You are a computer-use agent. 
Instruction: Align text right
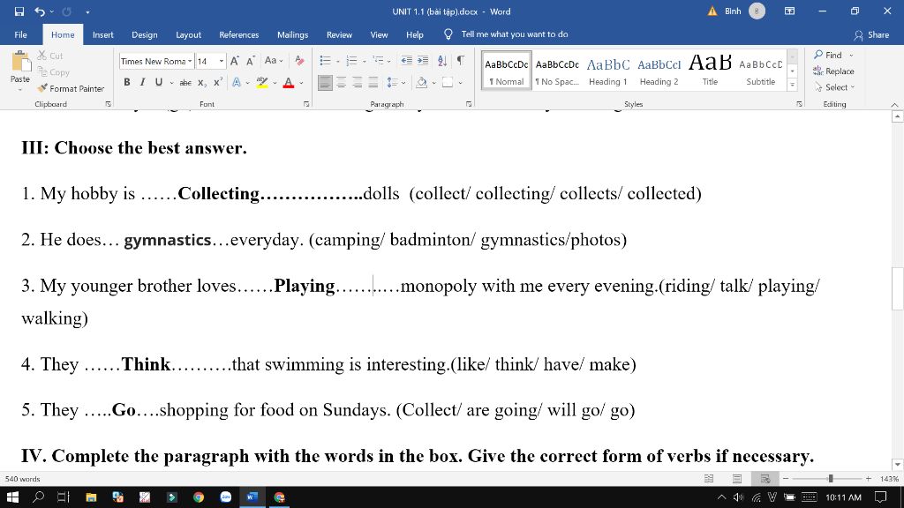358,83
